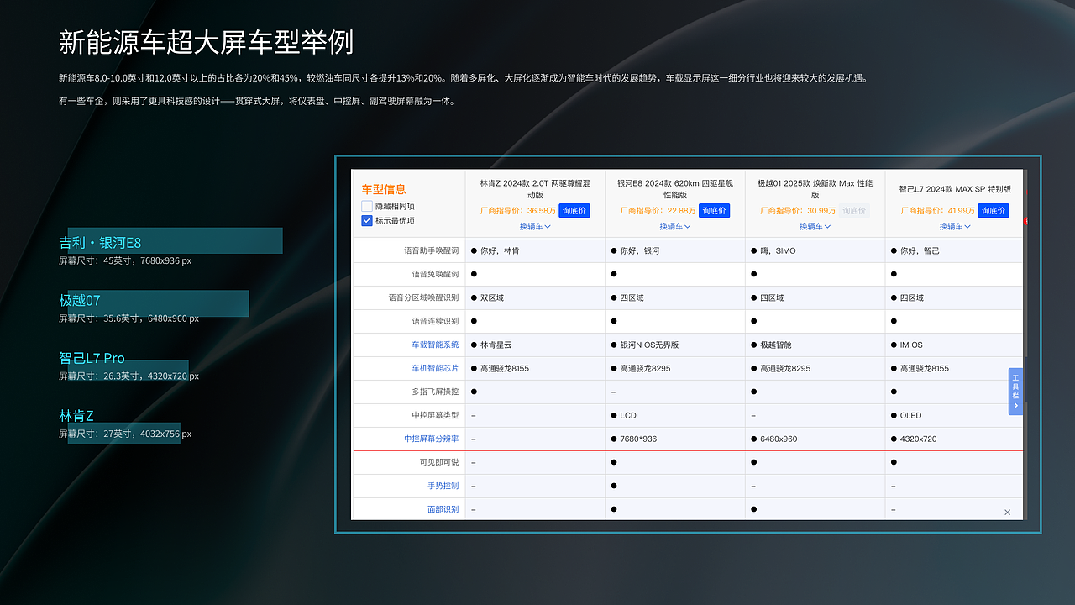Click the 中控屏幕类型 row label
Screen dimensions: 1075x605
pos(435,415)
